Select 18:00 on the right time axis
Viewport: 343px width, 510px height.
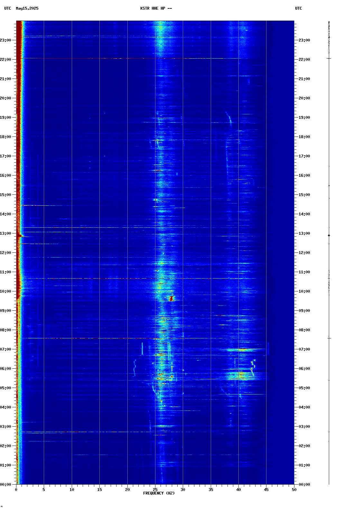point(304,137)
